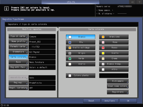Pick the Arancione colored paper option
The width and height of the screenshot is (143, 107).
click(x=114, y=37)
